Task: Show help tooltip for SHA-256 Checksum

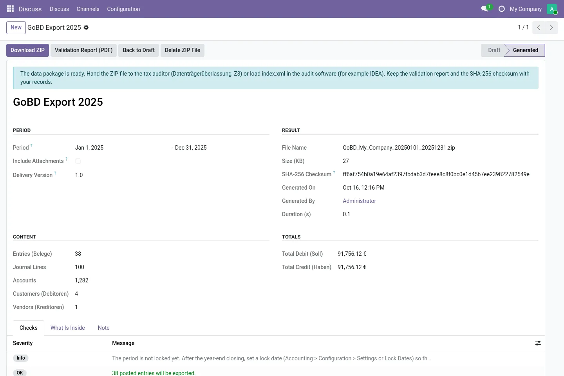Action: (x=334, y=172)
